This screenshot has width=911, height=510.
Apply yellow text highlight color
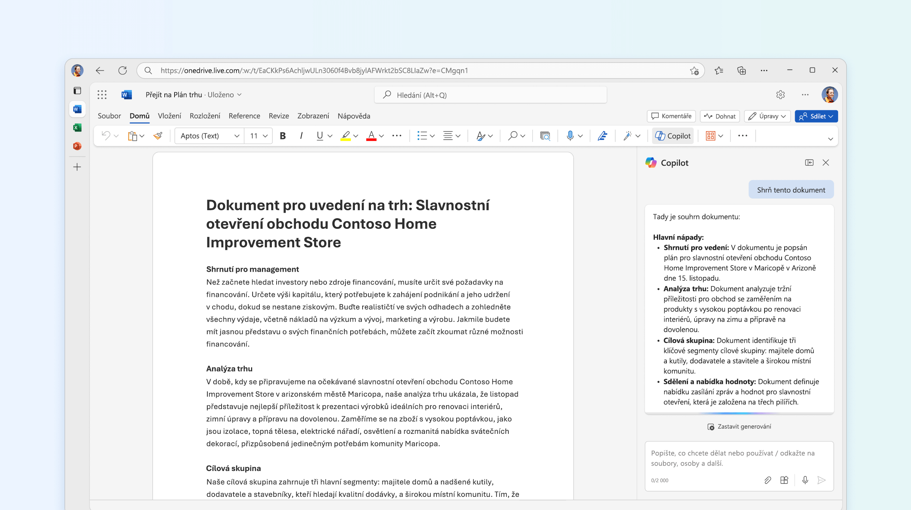pos(345,136)
